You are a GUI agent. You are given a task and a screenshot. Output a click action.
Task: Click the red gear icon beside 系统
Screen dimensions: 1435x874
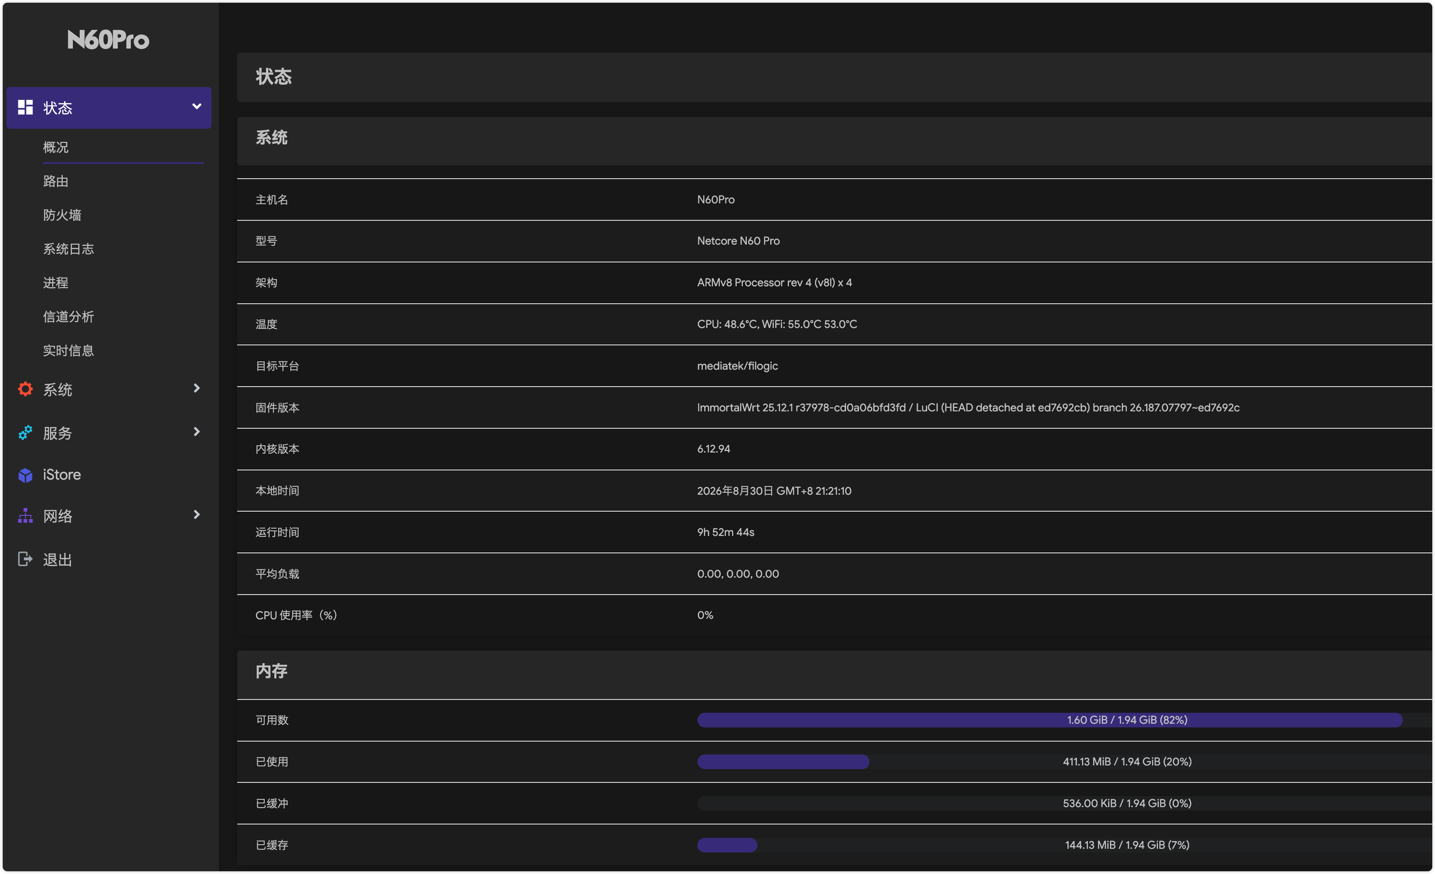(25, 388)
